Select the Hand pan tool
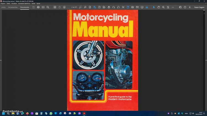This screenshot has width=207, height=116. 159,7
